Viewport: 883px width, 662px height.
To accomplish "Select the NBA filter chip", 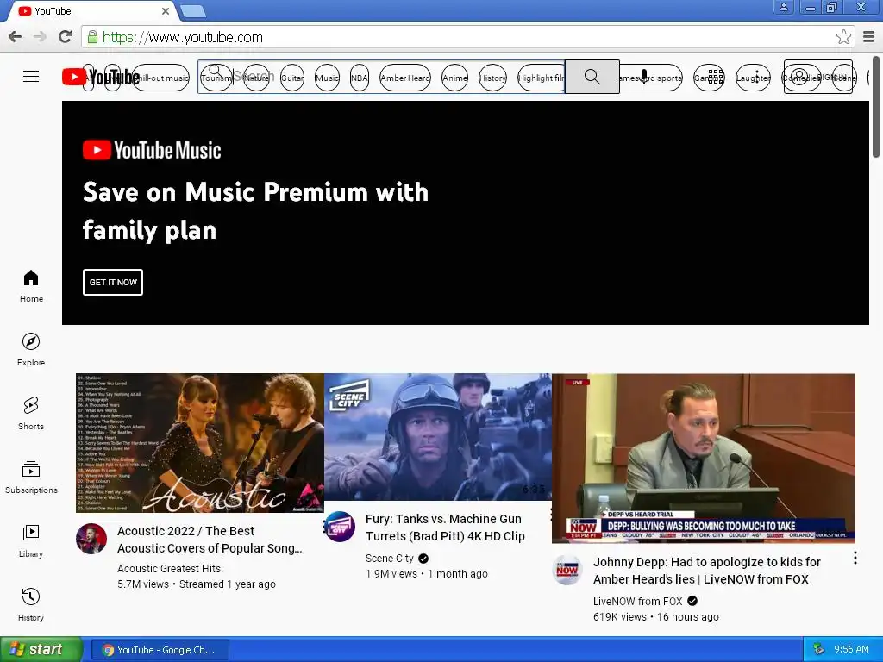I will pyautogui.click(x=360, y=78).
